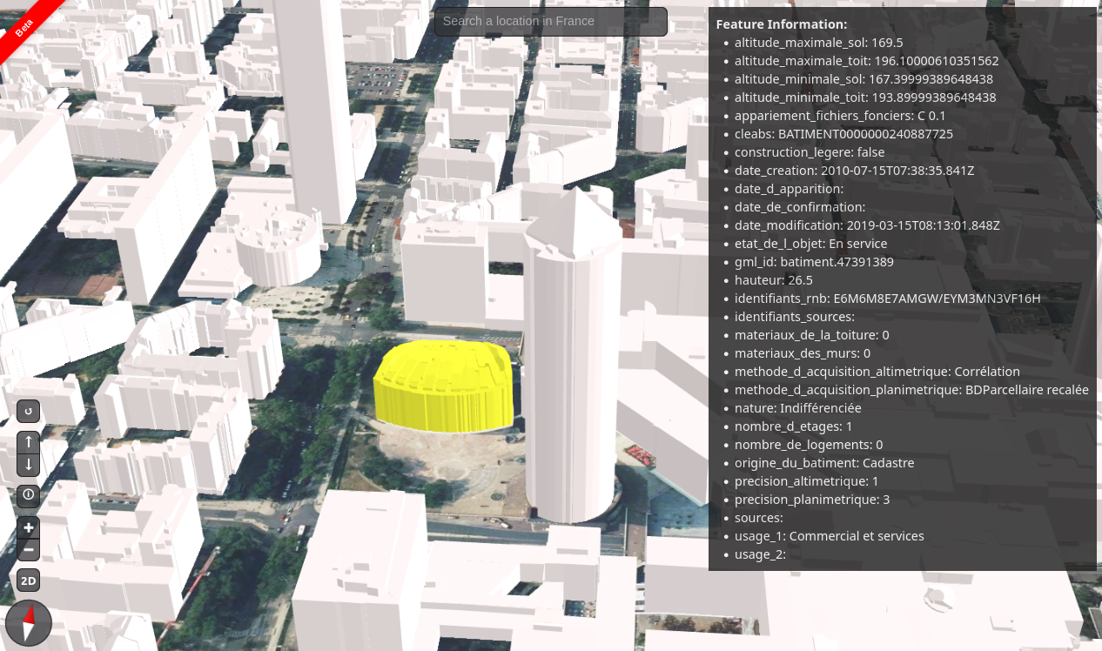Click the 'identifiants_rnb' line

(888, 299)
